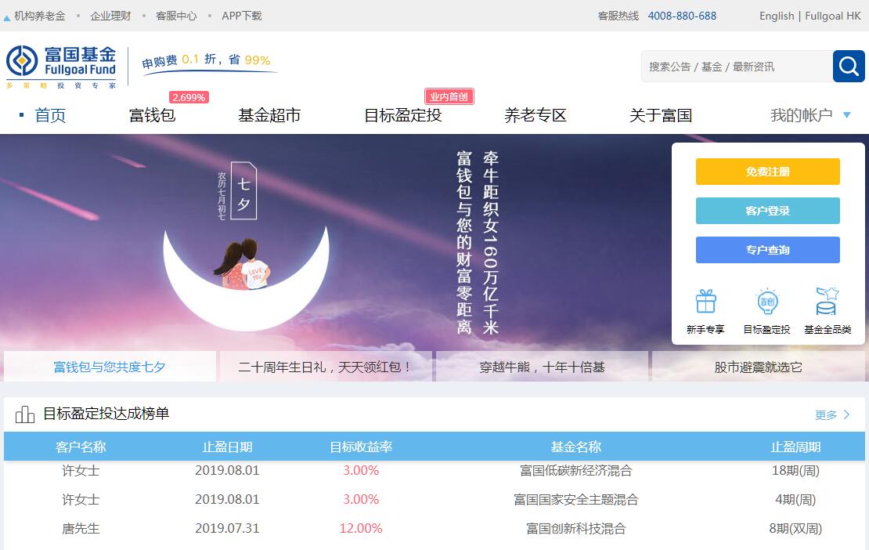Expand the 我的帐户 dropdown arrow
The image size is (869, 550).
tap(847, 114)
